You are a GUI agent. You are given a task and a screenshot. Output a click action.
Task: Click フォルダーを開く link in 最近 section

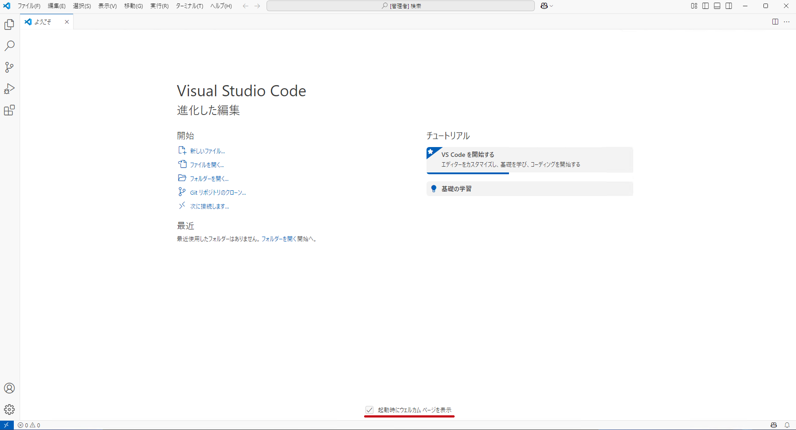[279, 239]
